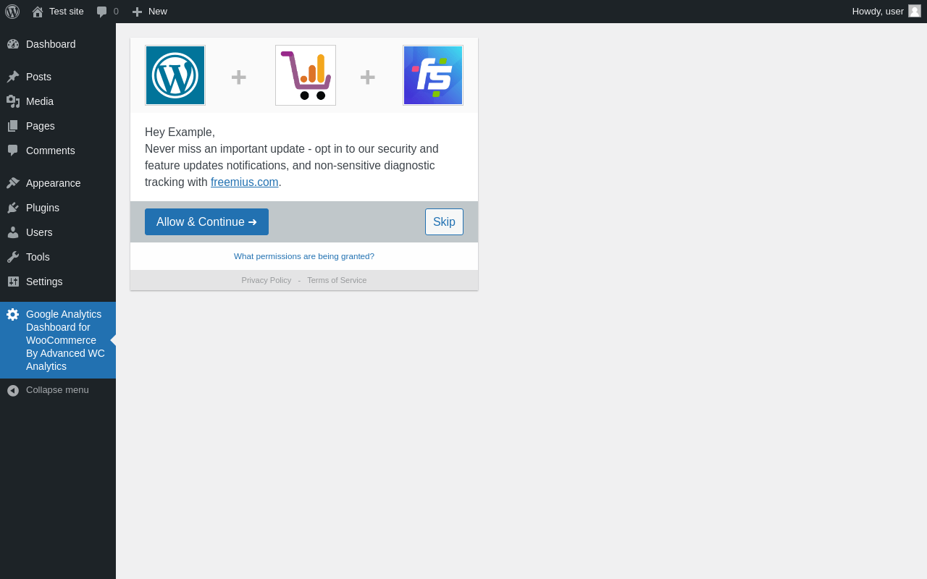The width and height of the screenshot is (927, 579).
Task: Follow the freemius.com link
Action: coord(245,182)
